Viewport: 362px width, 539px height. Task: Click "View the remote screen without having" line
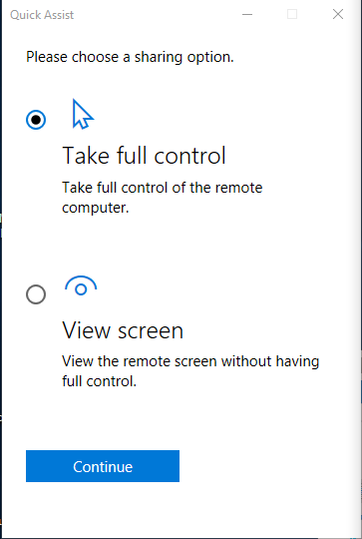coord(190,361)
